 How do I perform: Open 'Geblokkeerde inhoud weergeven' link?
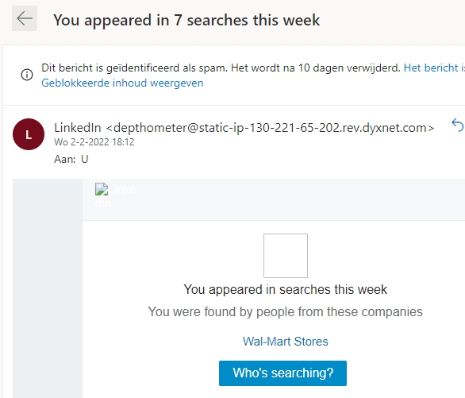pyautogui.click(x=122, y=83)
